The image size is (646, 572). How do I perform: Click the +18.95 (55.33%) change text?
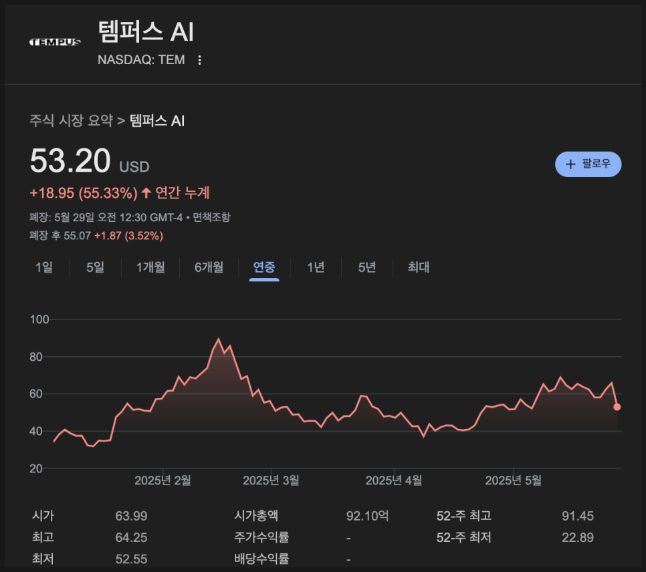coord(84,193)
